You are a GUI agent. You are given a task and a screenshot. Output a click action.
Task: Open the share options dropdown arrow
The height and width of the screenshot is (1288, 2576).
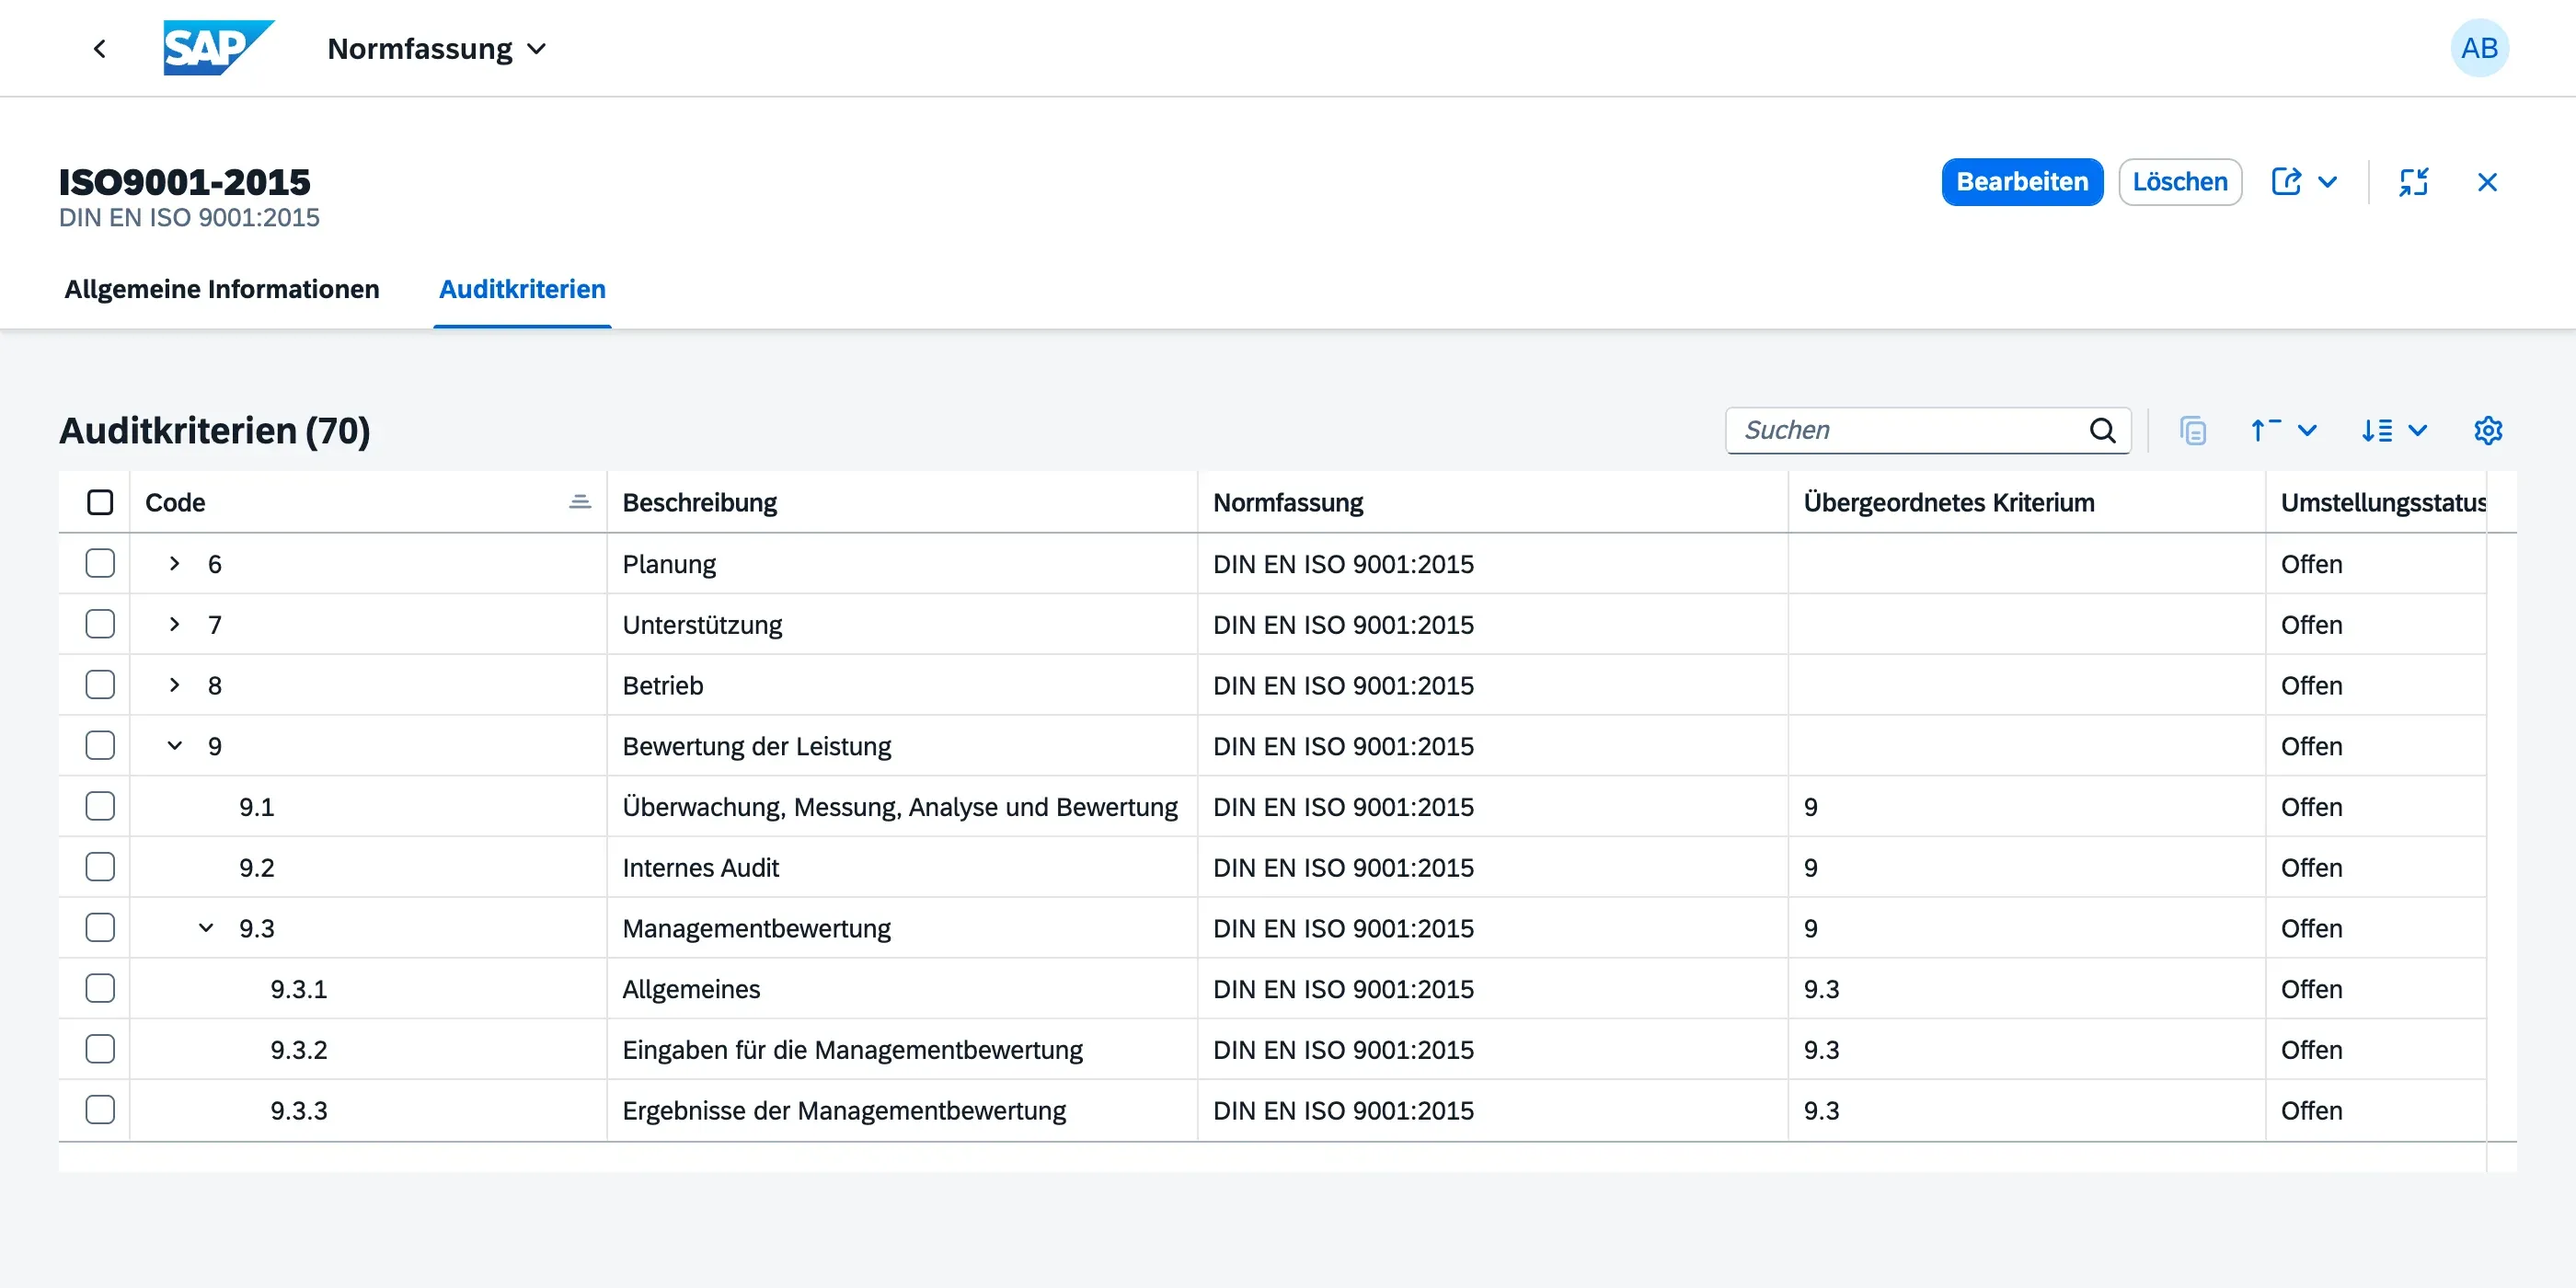2327,181
